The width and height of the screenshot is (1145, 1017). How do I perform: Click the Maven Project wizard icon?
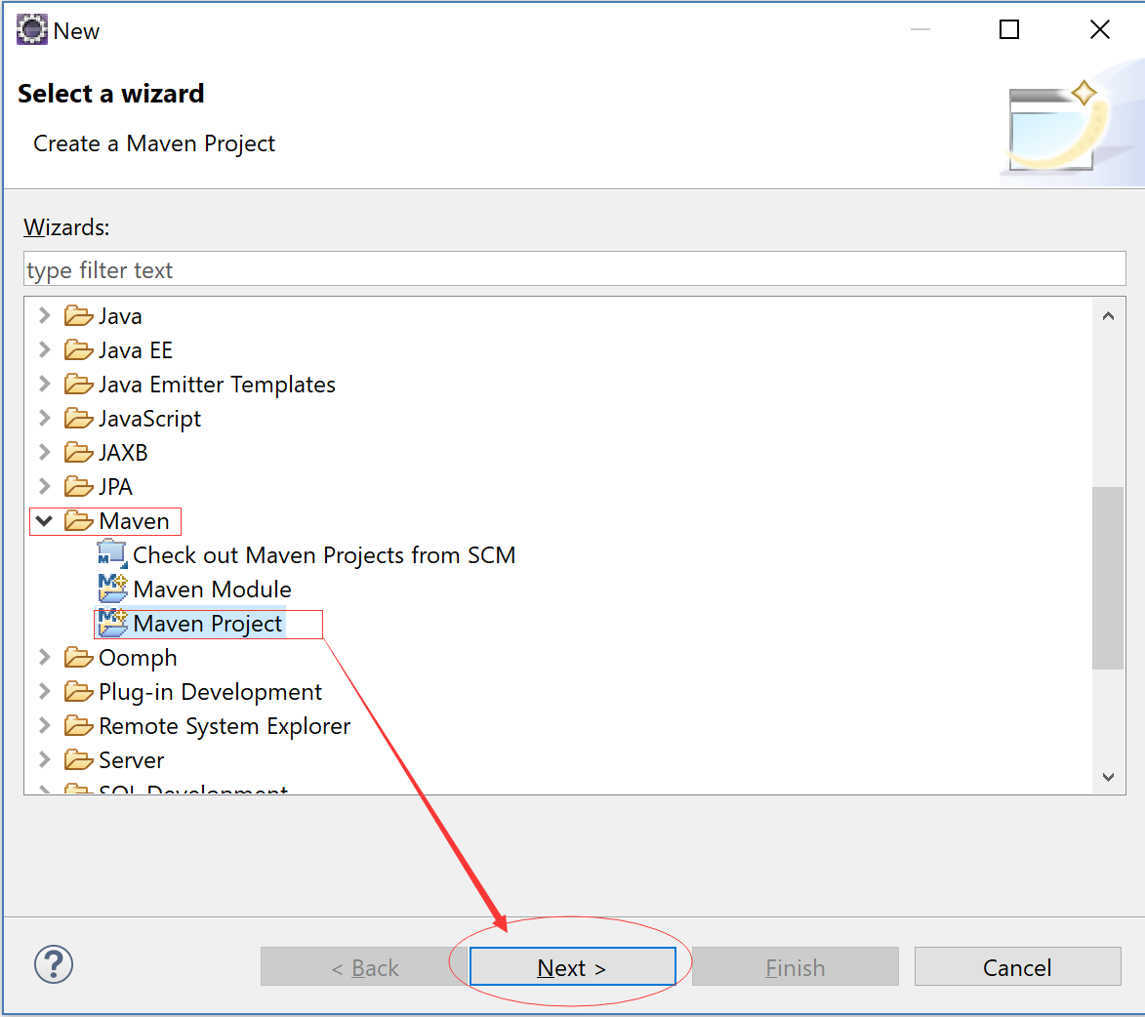click(112, 622)
